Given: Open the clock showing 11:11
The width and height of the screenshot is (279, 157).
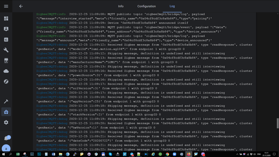Looking at the screenshot, I should click(x=266, y=154).
